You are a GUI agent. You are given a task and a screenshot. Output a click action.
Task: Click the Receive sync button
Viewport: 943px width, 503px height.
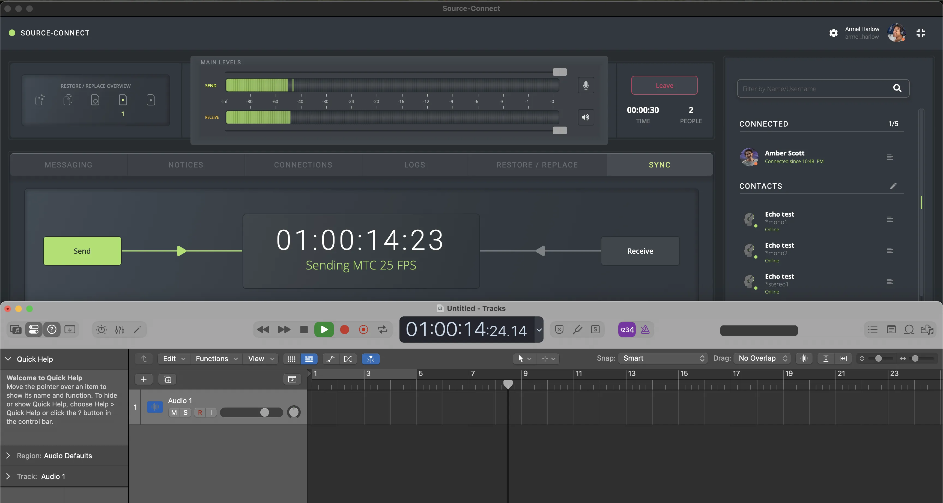640,251
